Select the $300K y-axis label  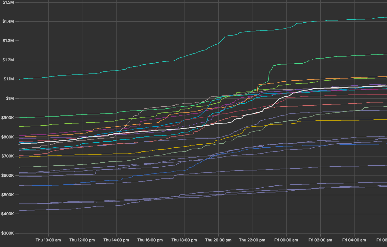pos(8,233)
